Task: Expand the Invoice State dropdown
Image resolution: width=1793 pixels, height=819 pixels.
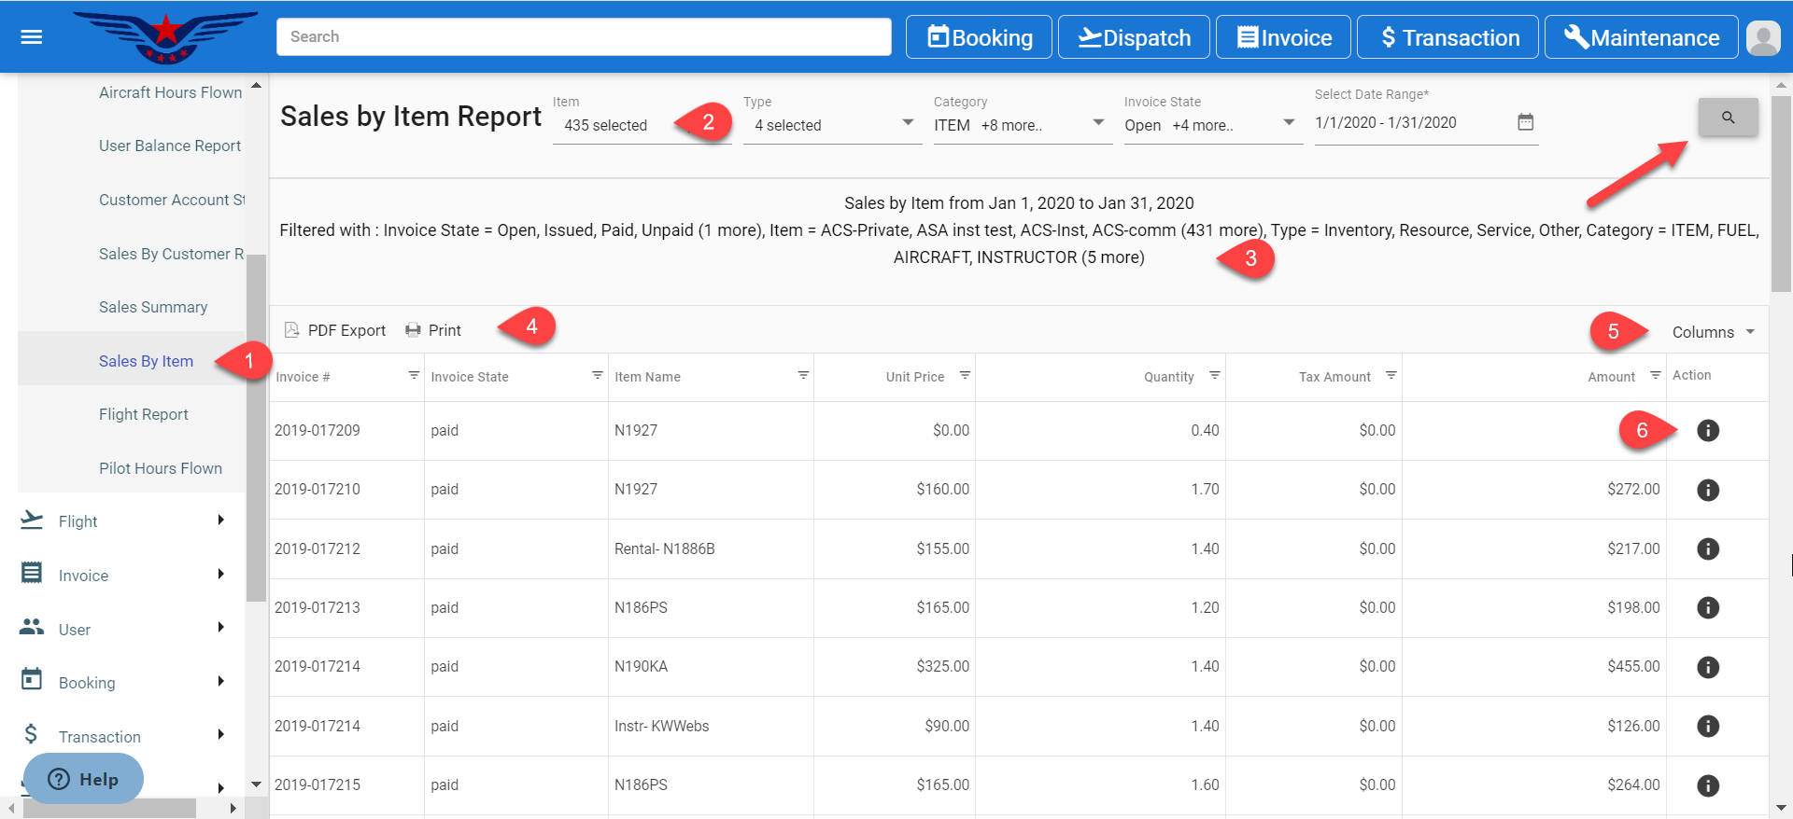Action: coord(1288,123)
